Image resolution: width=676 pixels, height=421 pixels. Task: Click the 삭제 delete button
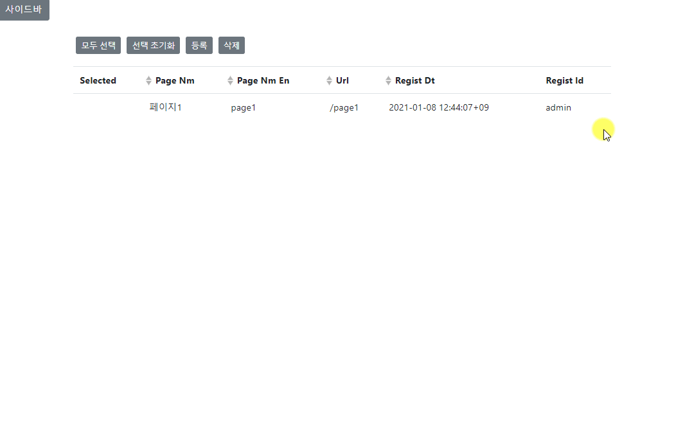coord(231,46)
